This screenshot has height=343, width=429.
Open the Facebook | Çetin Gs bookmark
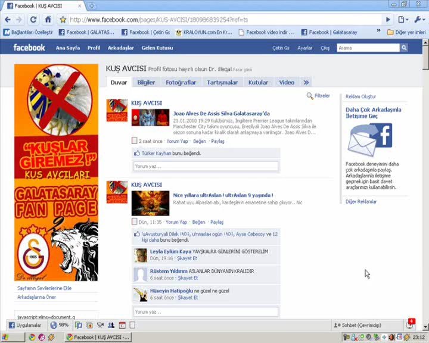(x=145, y=32)
